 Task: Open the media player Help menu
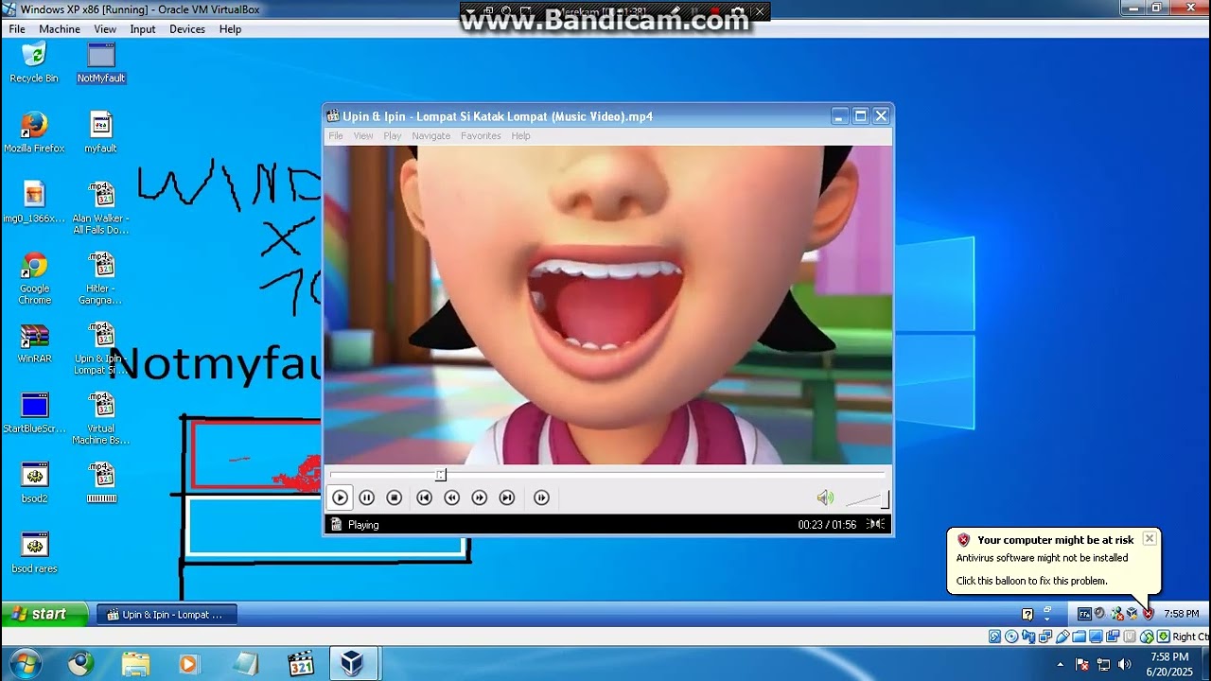(520, 136)
